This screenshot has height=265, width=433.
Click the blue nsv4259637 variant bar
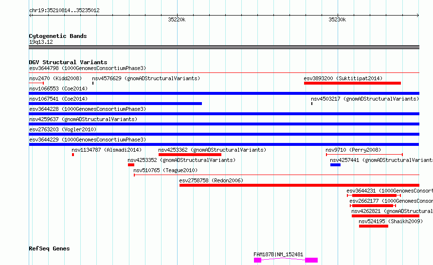pos(224,124)
